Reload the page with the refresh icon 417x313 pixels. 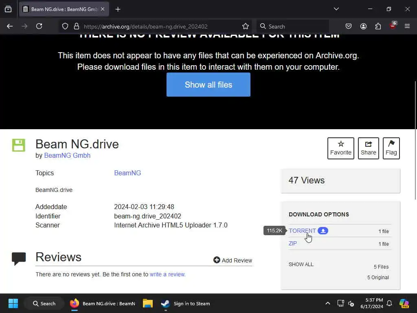39,26
